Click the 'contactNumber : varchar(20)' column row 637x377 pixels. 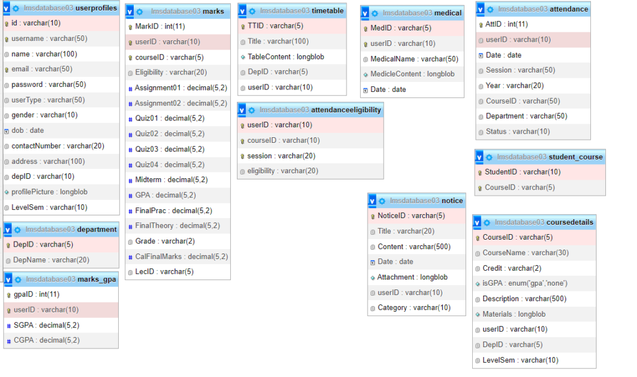(62, 146)
